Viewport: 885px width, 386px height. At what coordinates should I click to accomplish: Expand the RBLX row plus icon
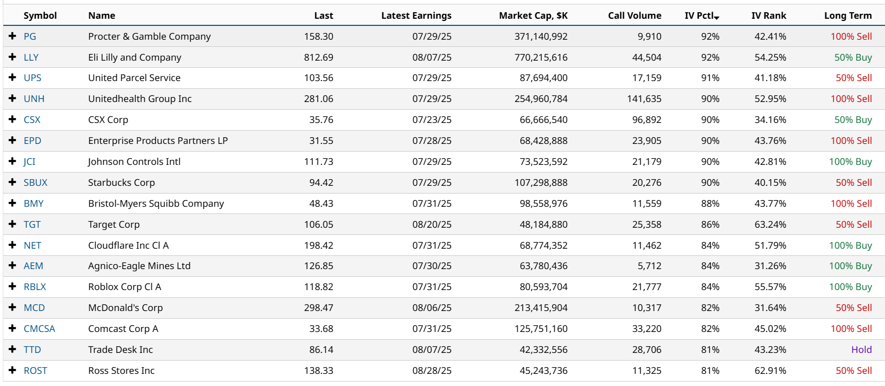coord(12,287)
